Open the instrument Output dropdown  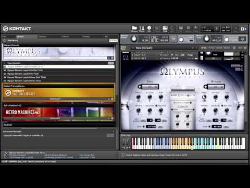click(x=145, y=55)
